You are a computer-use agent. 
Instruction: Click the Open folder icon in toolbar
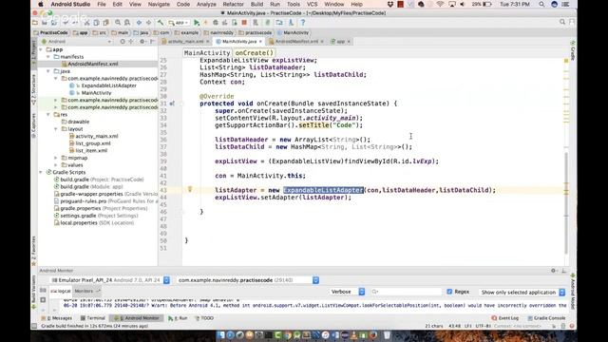click(35, 23)
